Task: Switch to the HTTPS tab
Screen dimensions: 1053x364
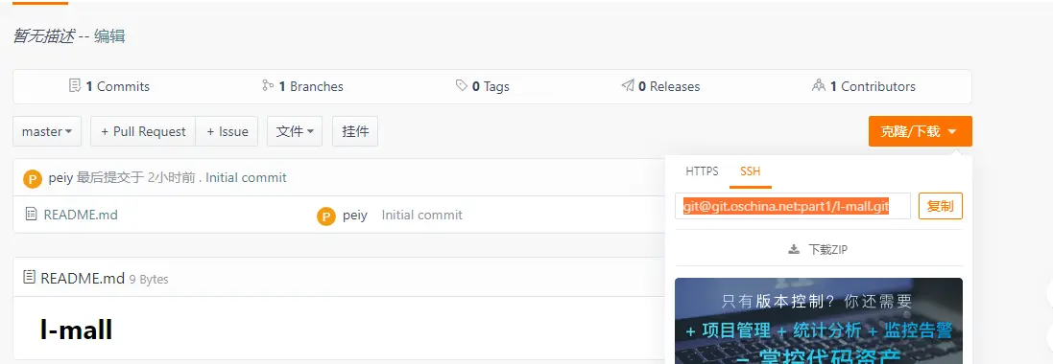Action: pos(702,171)
